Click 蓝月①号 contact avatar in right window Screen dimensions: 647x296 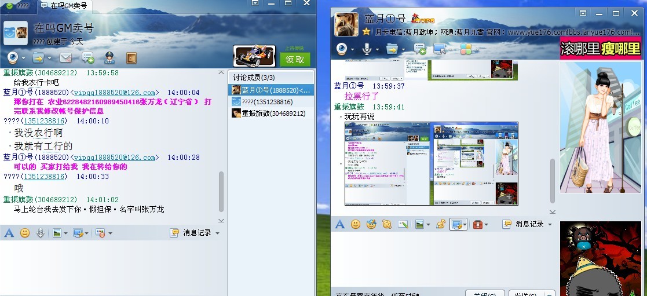(346, 24)
